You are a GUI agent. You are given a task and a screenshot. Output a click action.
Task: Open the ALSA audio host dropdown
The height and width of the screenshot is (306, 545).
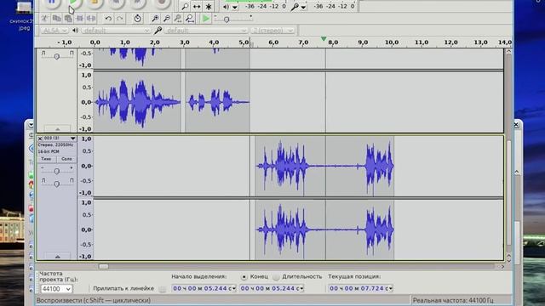[x=54, y=31]
